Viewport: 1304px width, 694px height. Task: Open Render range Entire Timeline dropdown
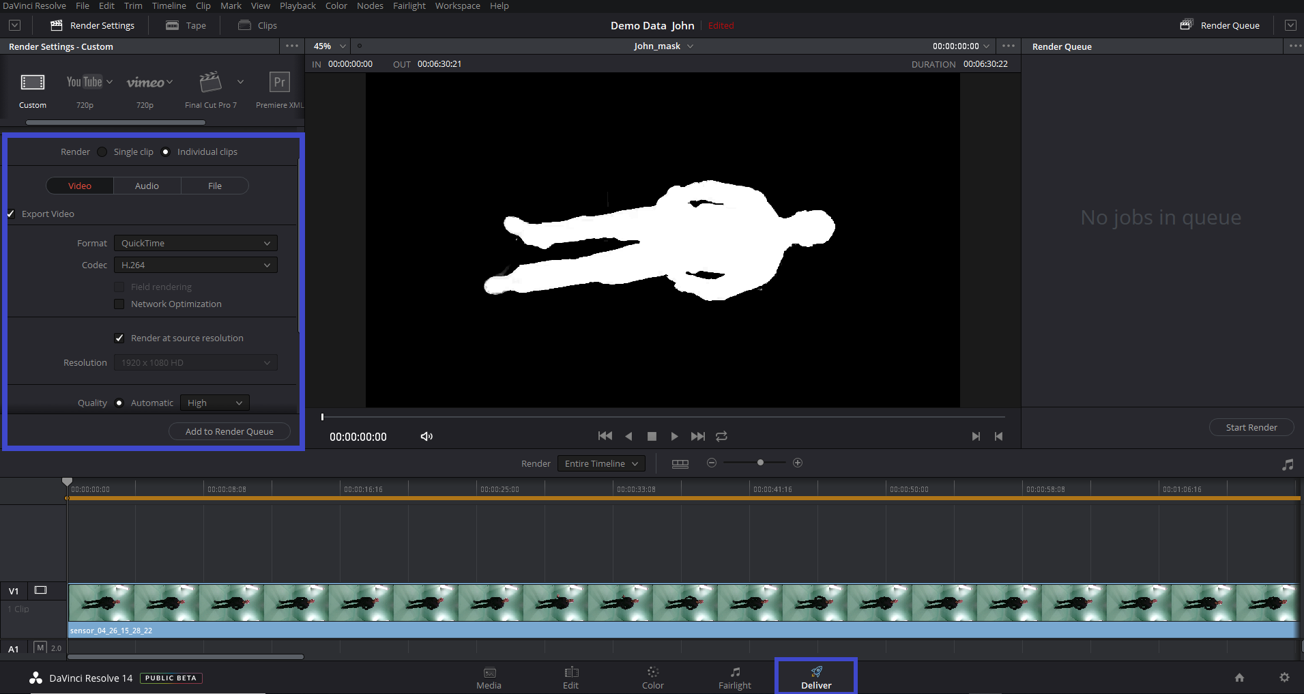coord(601,463)
